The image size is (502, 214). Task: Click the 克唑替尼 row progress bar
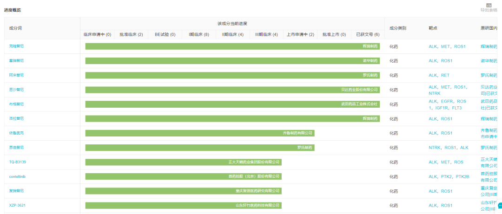(x=232, y=46)
